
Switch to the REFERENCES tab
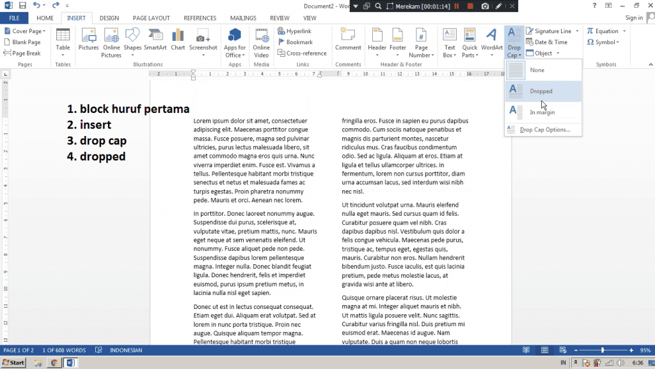pos(200,18)
